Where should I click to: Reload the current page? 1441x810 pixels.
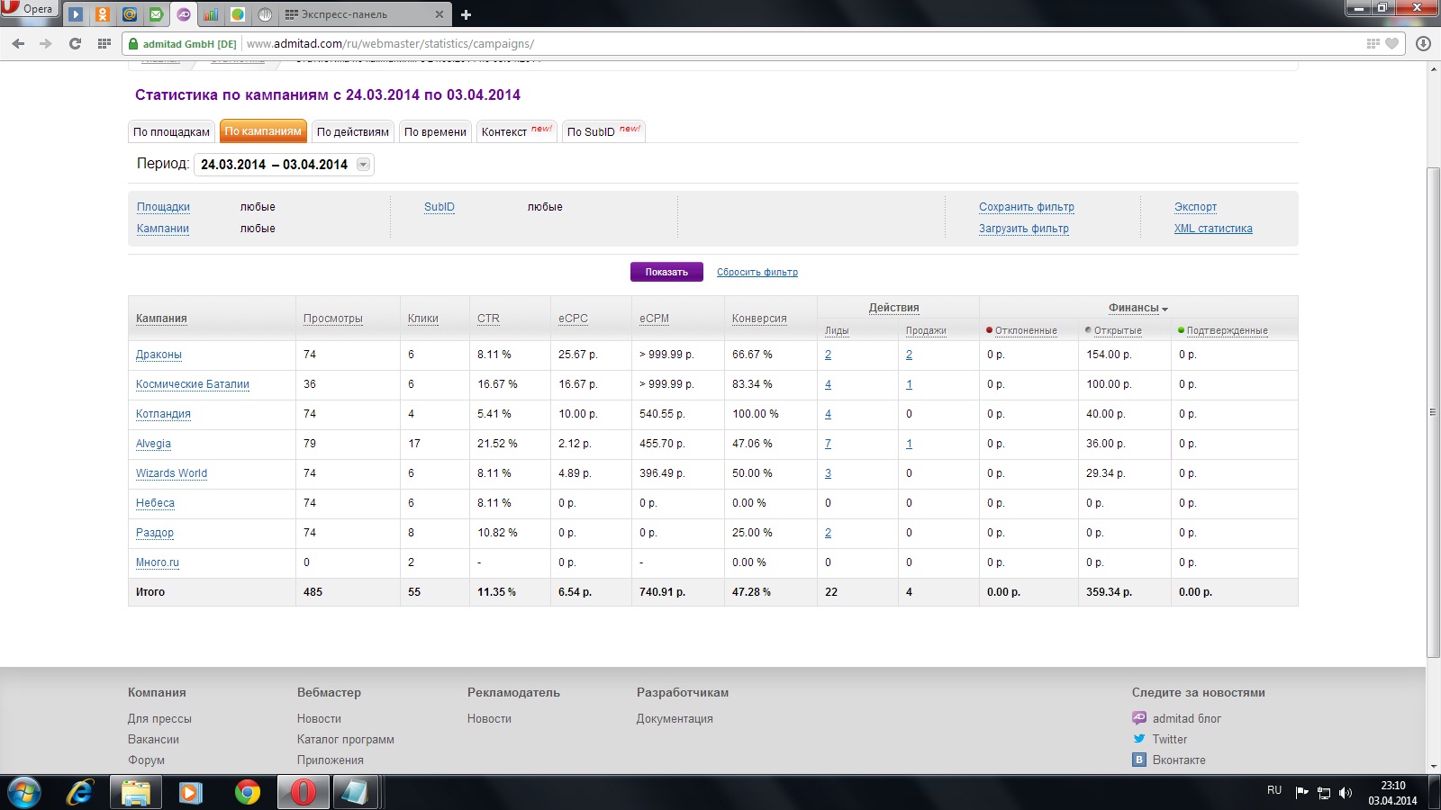pos(75,43)
